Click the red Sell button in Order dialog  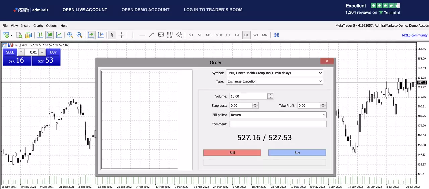232,153
